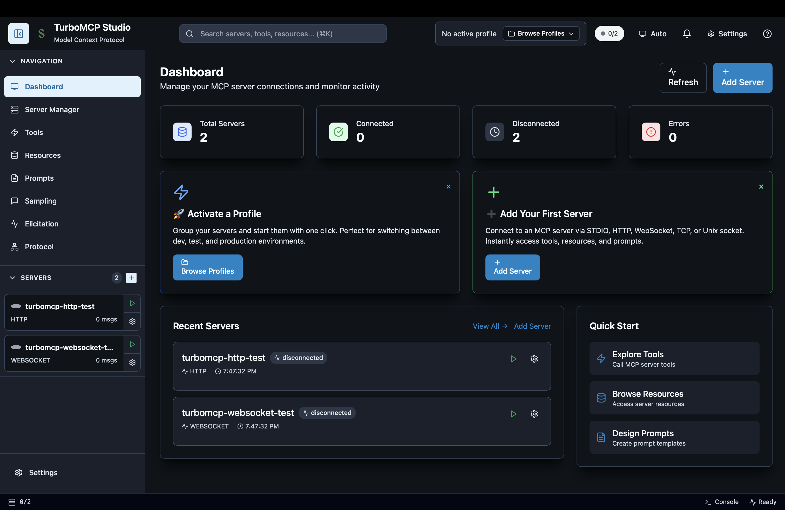Open the Sampling panel
The height and width of the screenshot is (510, 785).
pyautogui.click(x=41, y=201)
